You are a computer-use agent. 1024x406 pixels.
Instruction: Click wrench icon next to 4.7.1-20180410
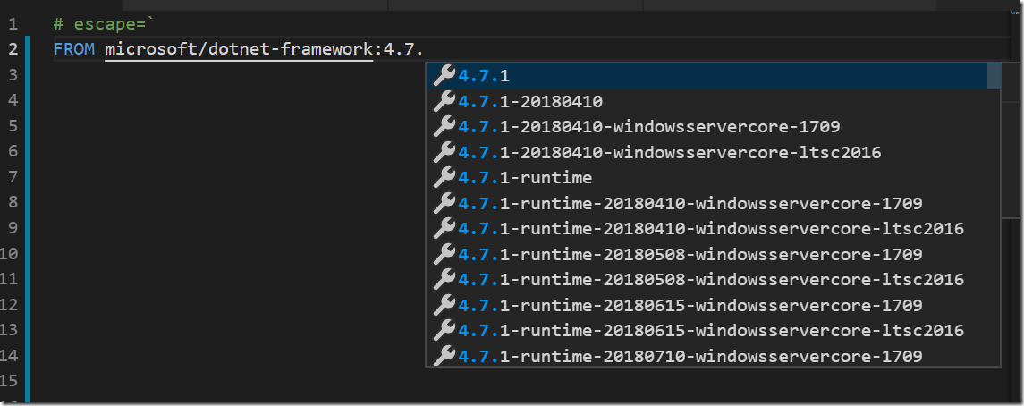(x=444, y=101)
